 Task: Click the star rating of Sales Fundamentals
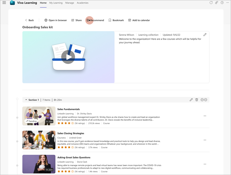tap(66, 123)
